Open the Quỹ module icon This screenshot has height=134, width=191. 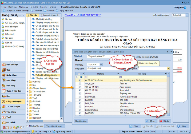(x=4, y=70)
